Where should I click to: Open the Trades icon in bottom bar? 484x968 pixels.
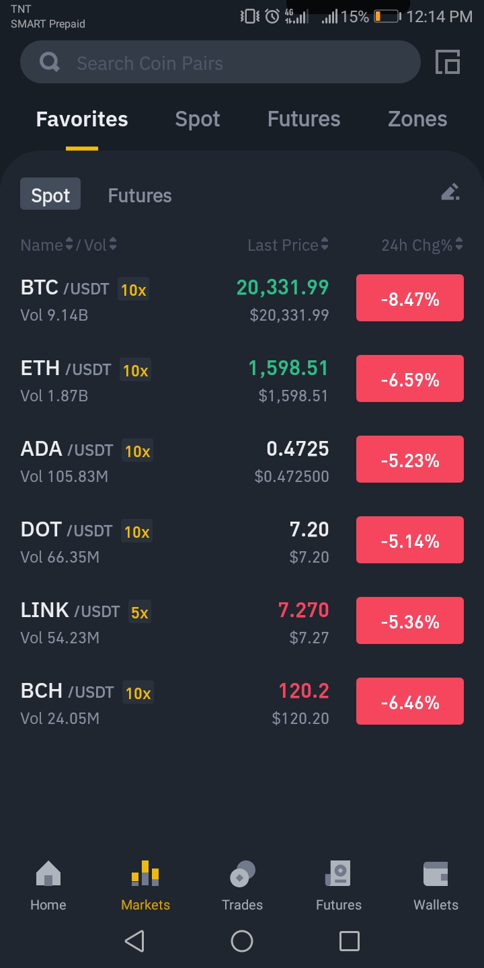[x=242, y=874]
